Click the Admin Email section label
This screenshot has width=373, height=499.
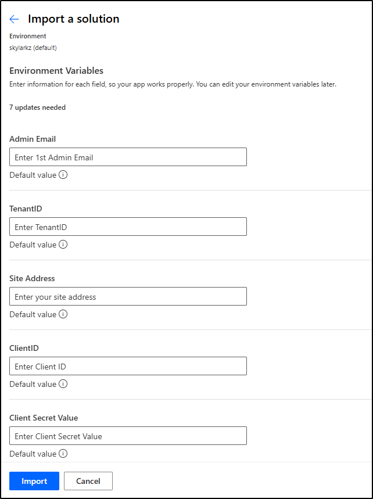[x=33, y=139]
